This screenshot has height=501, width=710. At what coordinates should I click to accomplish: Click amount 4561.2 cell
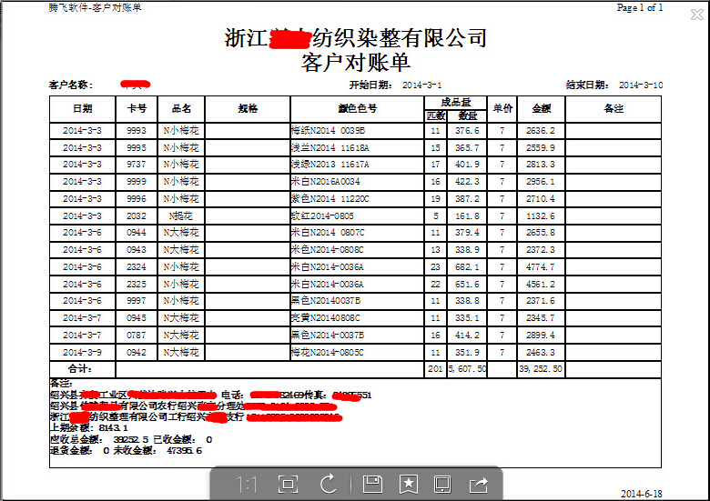tap(541, 284)
